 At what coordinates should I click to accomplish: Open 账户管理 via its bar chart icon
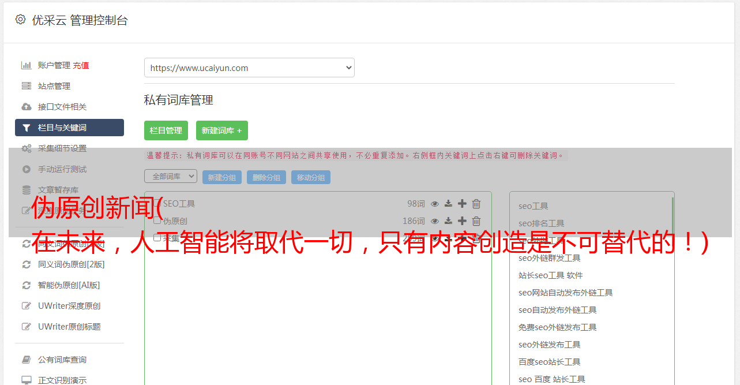click(x=26, y=65)
